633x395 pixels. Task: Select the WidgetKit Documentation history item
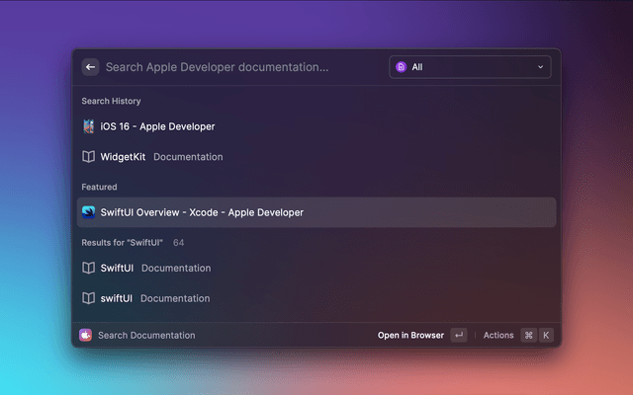[x=163, y=157]
